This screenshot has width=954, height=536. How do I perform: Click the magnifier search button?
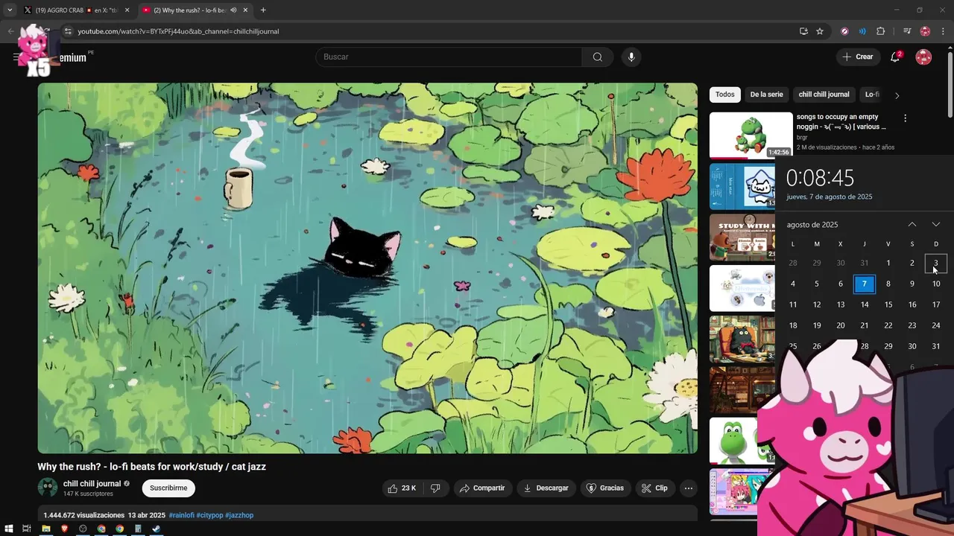click(x=598, y=57)
